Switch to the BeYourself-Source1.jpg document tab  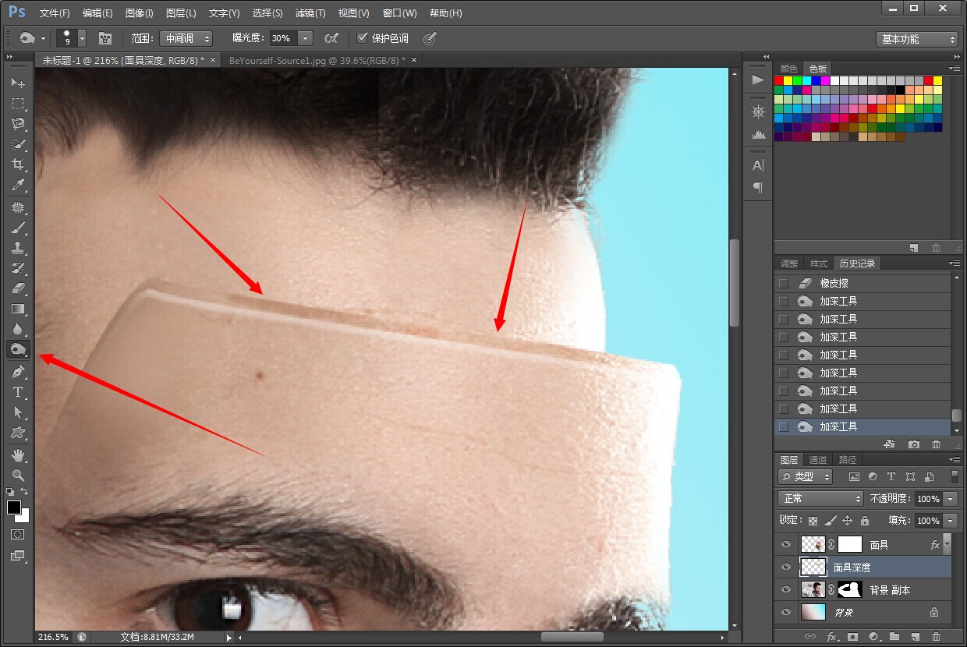(317, 60)
